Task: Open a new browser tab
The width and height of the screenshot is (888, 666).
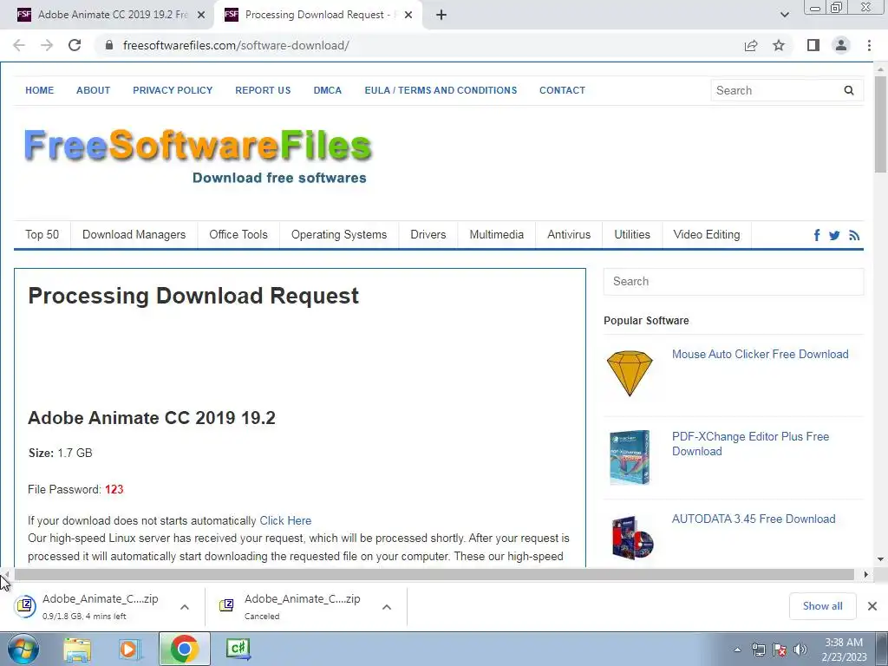Action: point(441,16)
